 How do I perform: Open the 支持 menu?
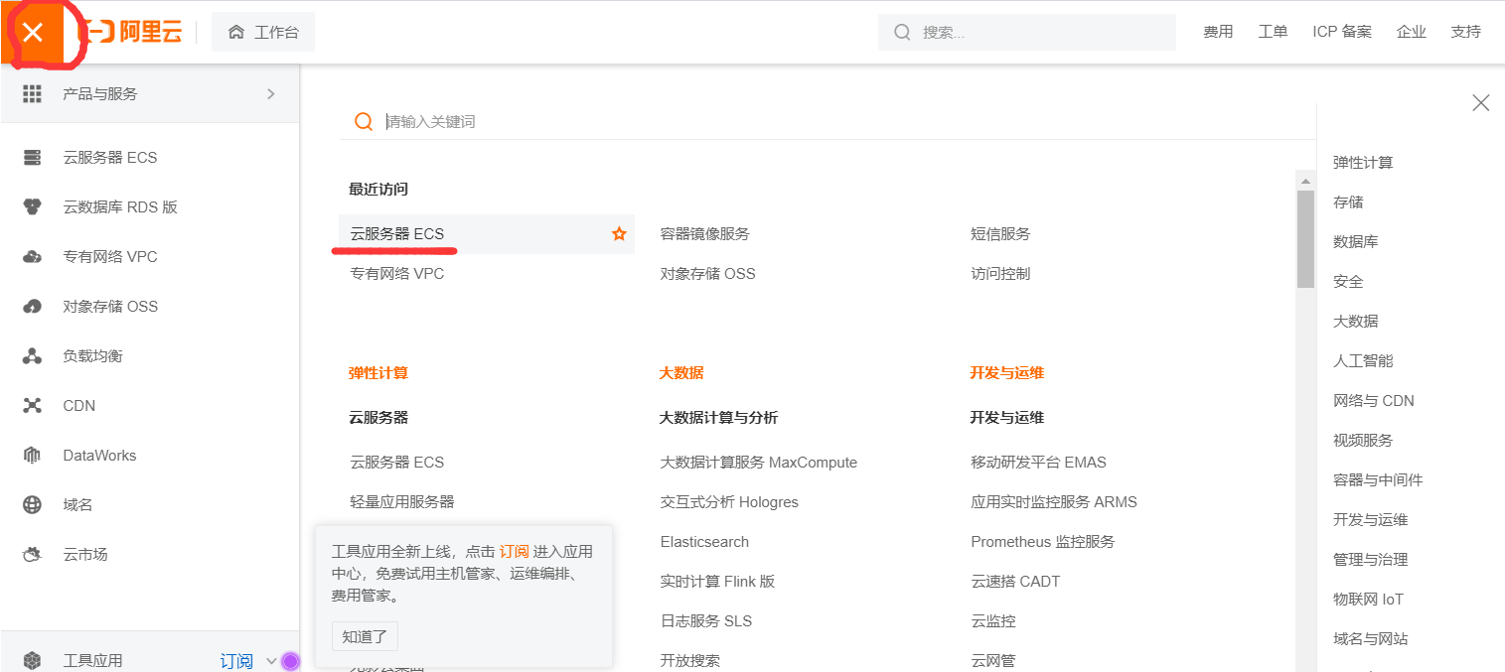pos(1465,32)
